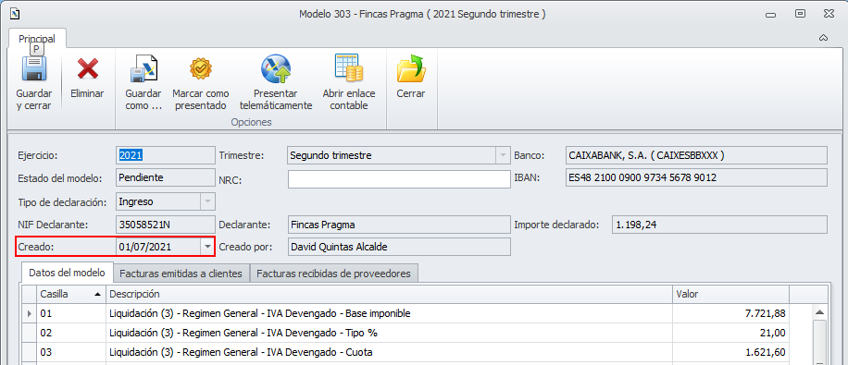Click the Guardar y cerrar floppy icon
The width and height of the screenshot is (848, 365).
coord(34,69)
